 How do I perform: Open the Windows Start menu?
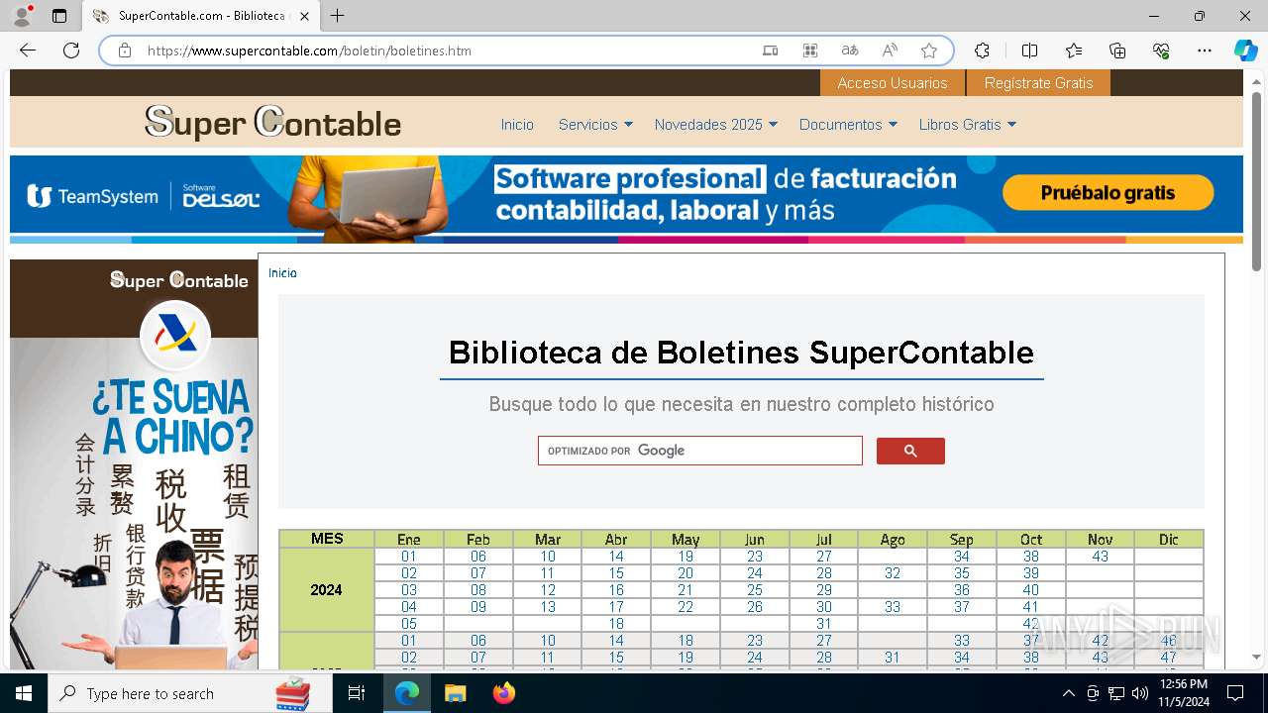(x=24, y=693)
